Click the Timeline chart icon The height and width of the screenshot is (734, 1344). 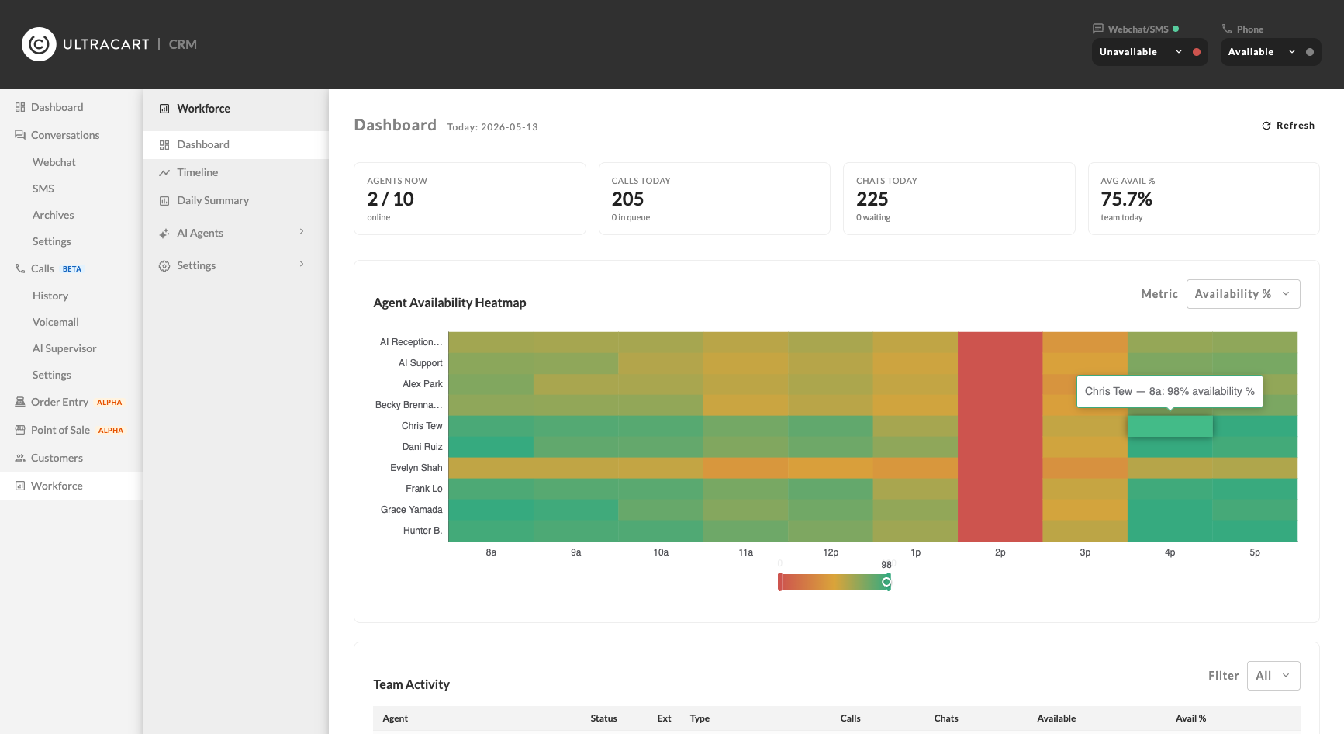click(x=164, y=172)
